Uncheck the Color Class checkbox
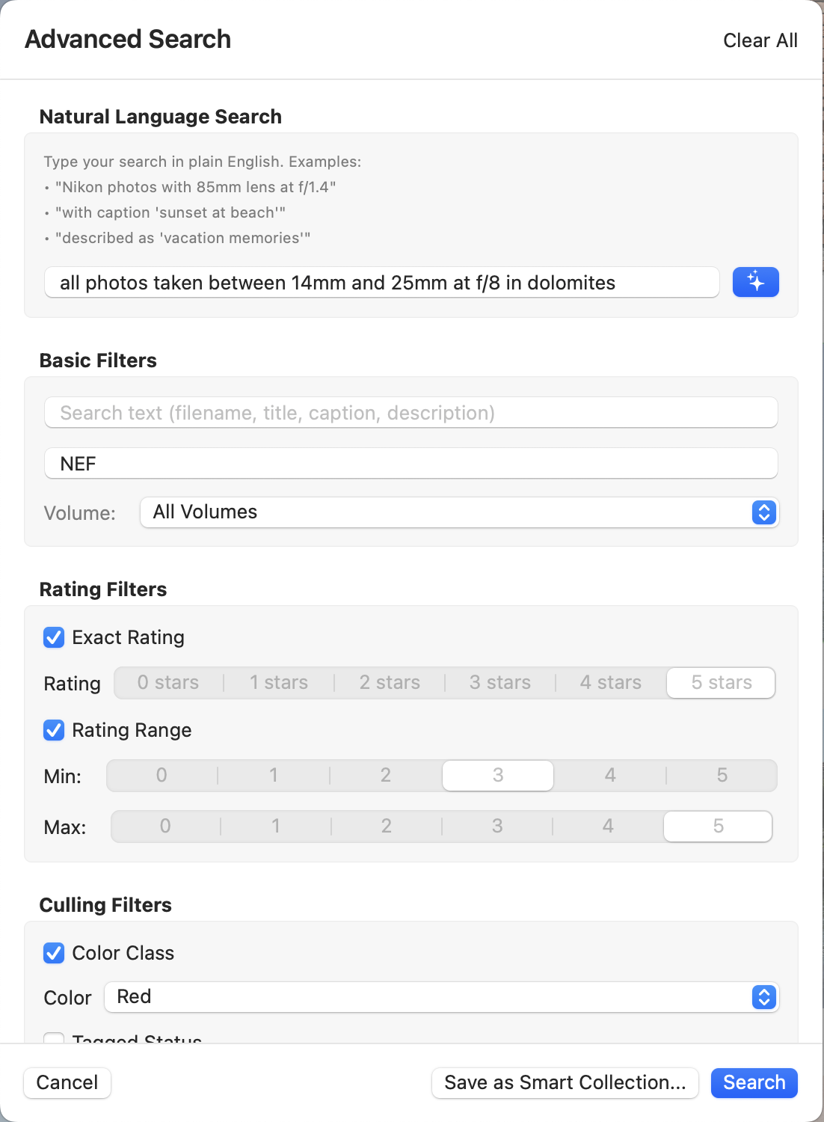 53,953
